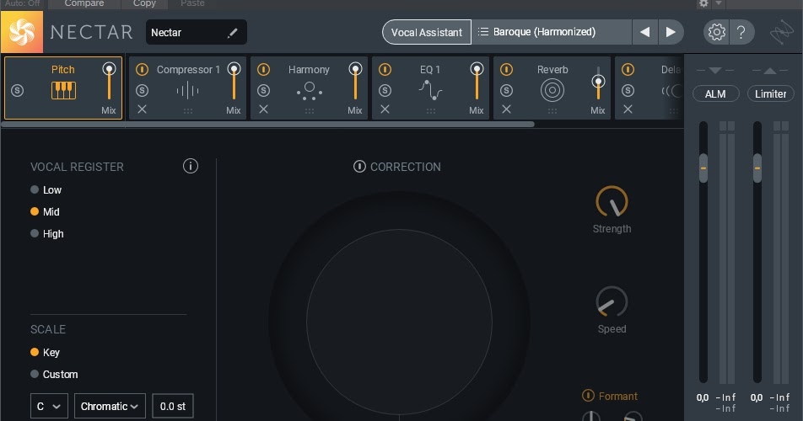The image size is (803, 421).
Task: Click the input gain fader handle
Action: click(x=703, y=168)
